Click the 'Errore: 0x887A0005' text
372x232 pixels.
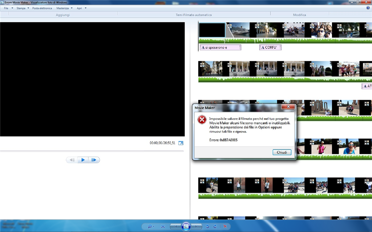click(x=223, y=140)
